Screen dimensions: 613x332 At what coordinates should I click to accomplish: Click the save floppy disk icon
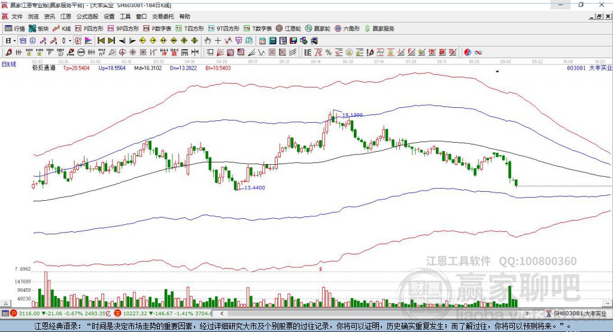[x=293, y=41]
